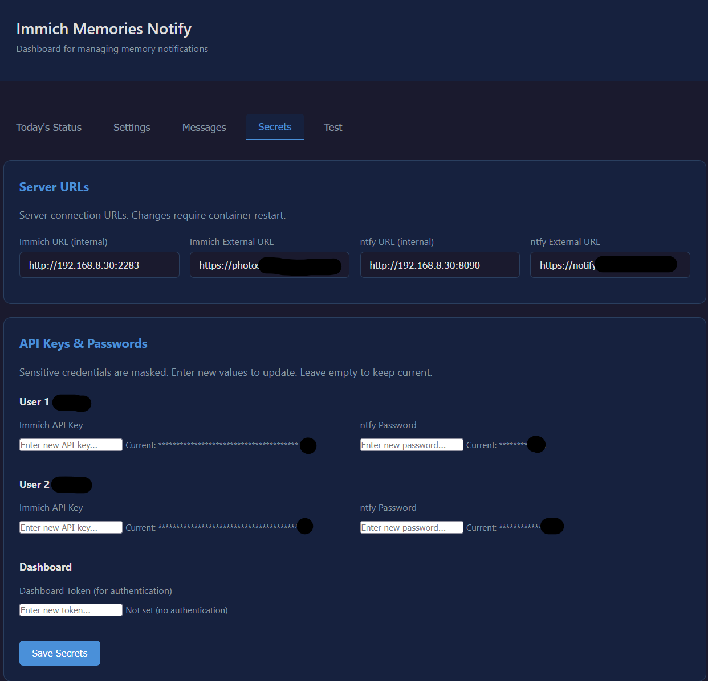Click the Immich External URL field

click(x=270, y=265)
